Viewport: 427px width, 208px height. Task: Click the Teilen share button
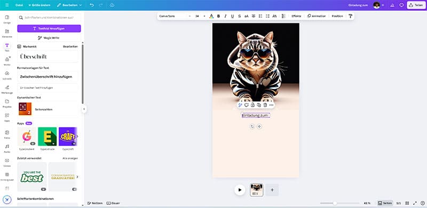(x=416, y=5)
